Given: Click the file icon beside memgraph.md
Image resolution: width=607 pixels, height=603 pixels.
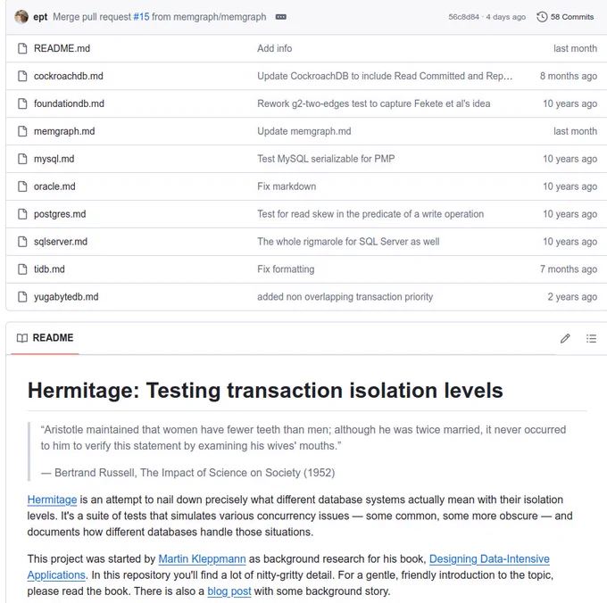Looking at the screenshot, I should point(22,131).
